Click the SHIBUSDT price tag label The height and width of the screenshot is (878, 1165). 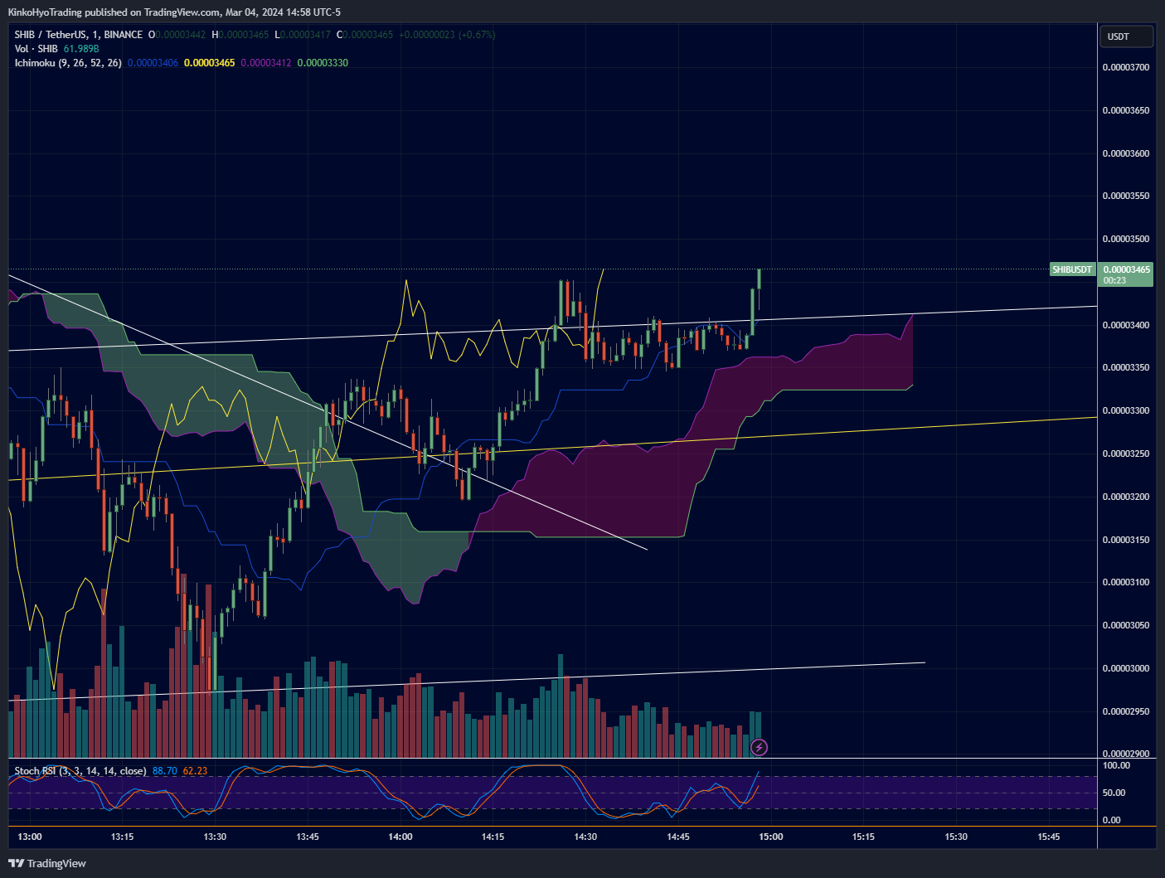tap(1072, 269)
